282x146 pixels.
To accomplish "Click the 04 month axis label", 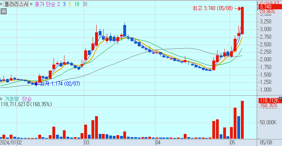I will (x=158, y=143).
